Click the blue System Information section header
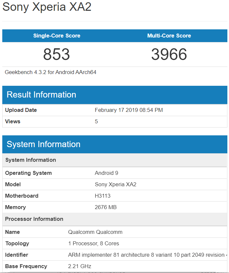The image size is (229, 273). coord(115,144)
